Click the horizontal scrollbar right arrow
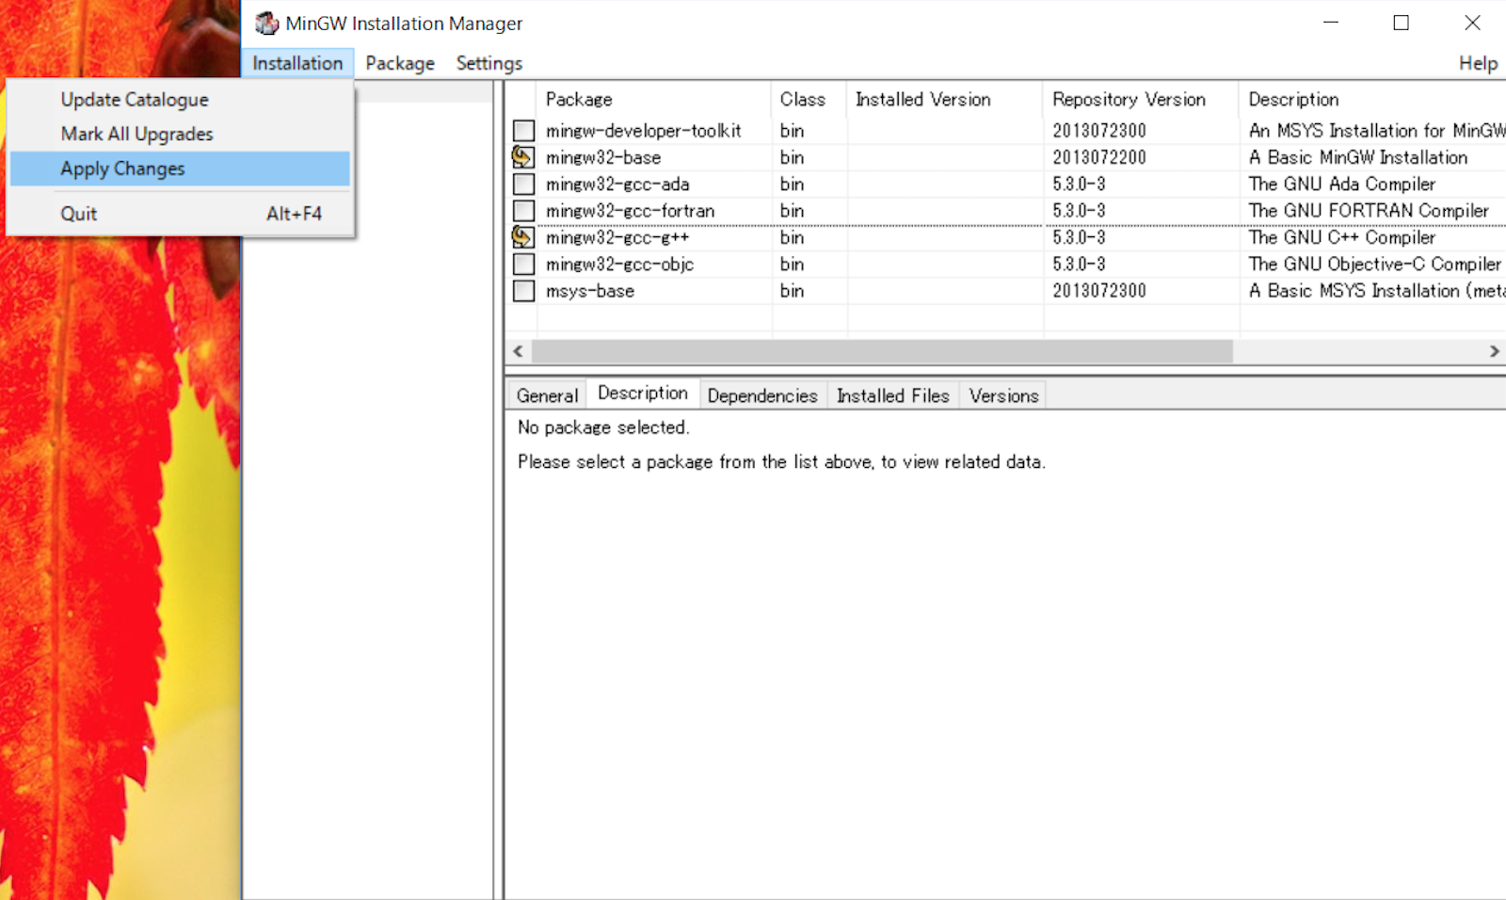This screenshot has width=1506, height=900. 1494,351
